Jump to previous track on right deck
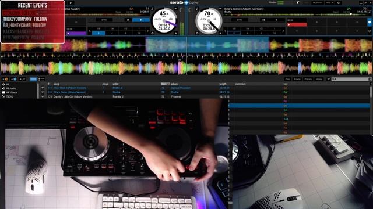This screenshot has height=209, width=373. (x=263, y=20)
